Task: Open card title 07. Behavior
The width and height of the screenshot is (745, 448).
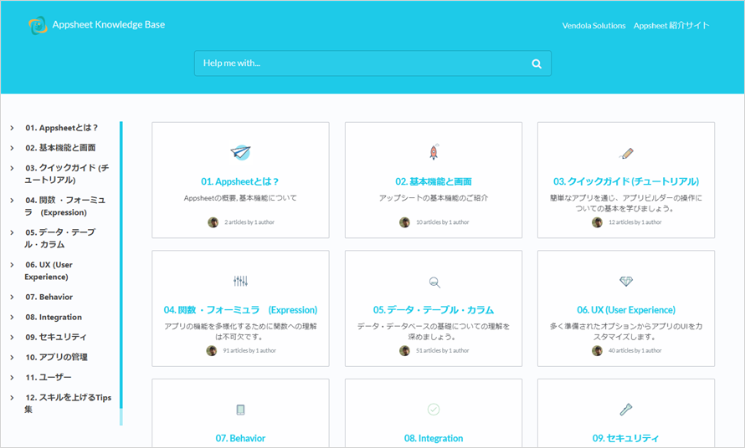Action: pyautogui.click(x=240, y=439)
